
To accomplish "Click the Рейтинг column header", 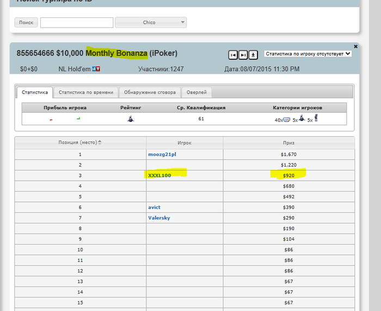I will coord(131,108).
